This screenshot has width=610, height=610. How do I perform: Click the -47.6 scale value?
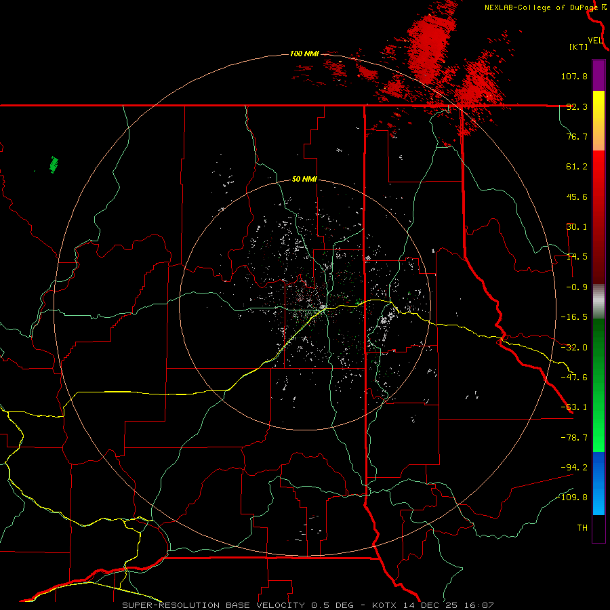574,378
